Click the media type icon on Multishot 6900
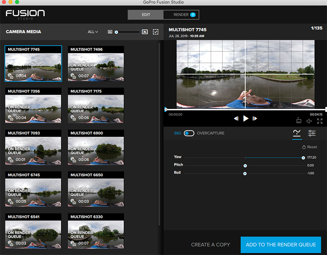This screenshot has height=255, width=327. point(73,160)
